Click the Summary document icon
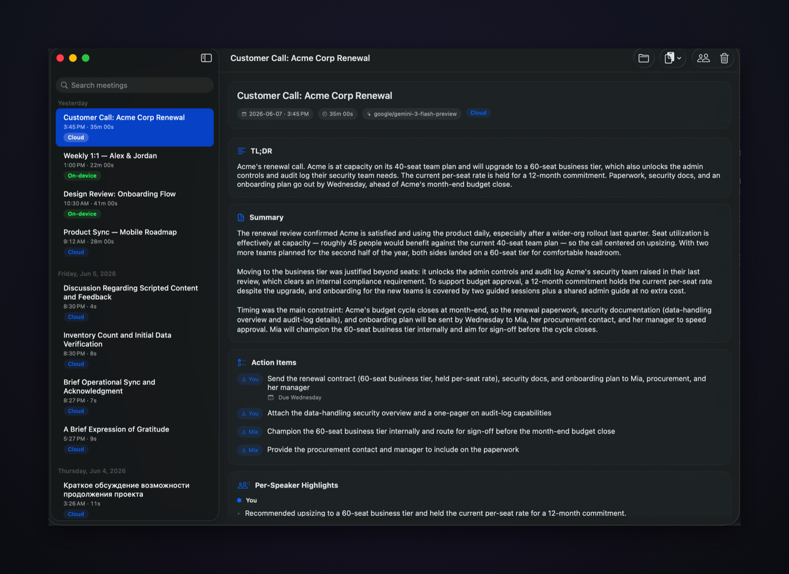Viewport: 789px width, 574px height. coord(241,218)
